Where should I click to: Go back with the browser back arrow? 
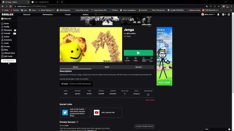3,7
